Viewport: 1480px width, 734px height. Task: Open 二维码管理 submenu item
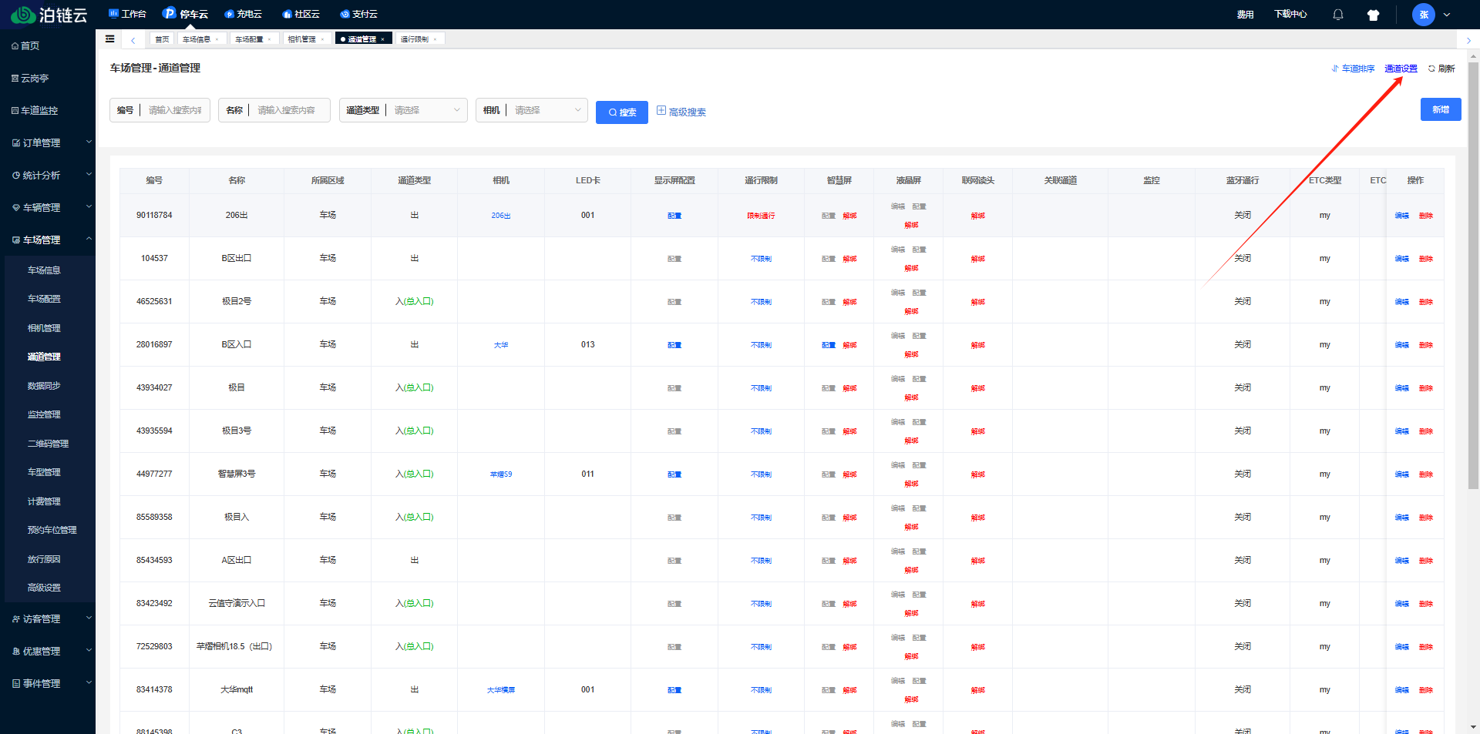(x=48, y=444)
